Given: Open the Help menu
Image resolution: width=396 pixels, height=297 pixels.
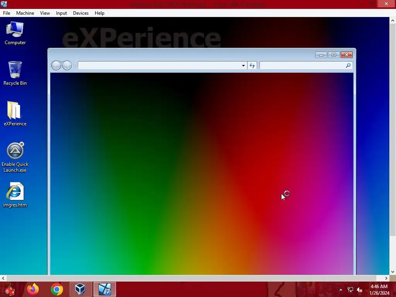Looking at the screenshot, I should tap(99, 13).
